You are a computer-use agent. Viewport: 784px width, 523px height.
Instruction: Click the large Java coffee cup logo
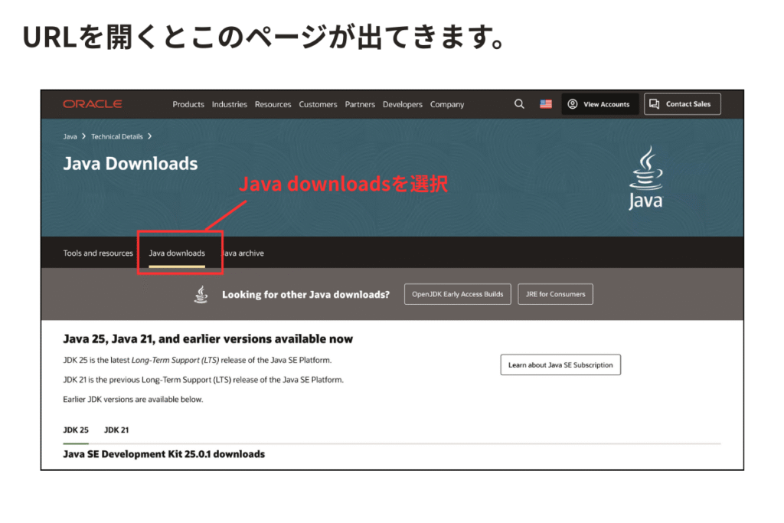(x=645, y=178)
